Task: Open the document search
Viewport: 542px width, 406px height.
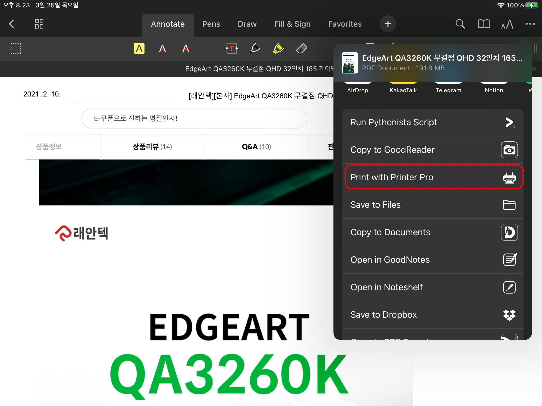Action: coord(460,24)
